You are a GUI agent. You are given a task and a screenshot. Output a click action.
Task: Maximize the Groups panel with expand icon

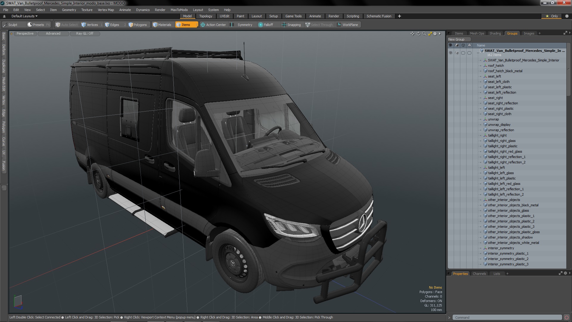point(565,33)
